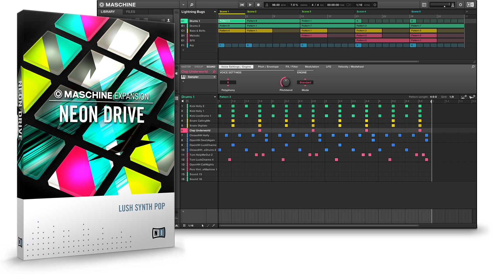Switch to the LIBRARY tab
The image size is (493, 274).
[x=108, y=12]
